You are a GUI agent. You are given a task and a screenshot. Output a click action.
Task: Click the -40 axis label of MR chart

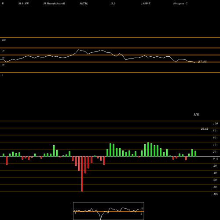click(215, 173)
